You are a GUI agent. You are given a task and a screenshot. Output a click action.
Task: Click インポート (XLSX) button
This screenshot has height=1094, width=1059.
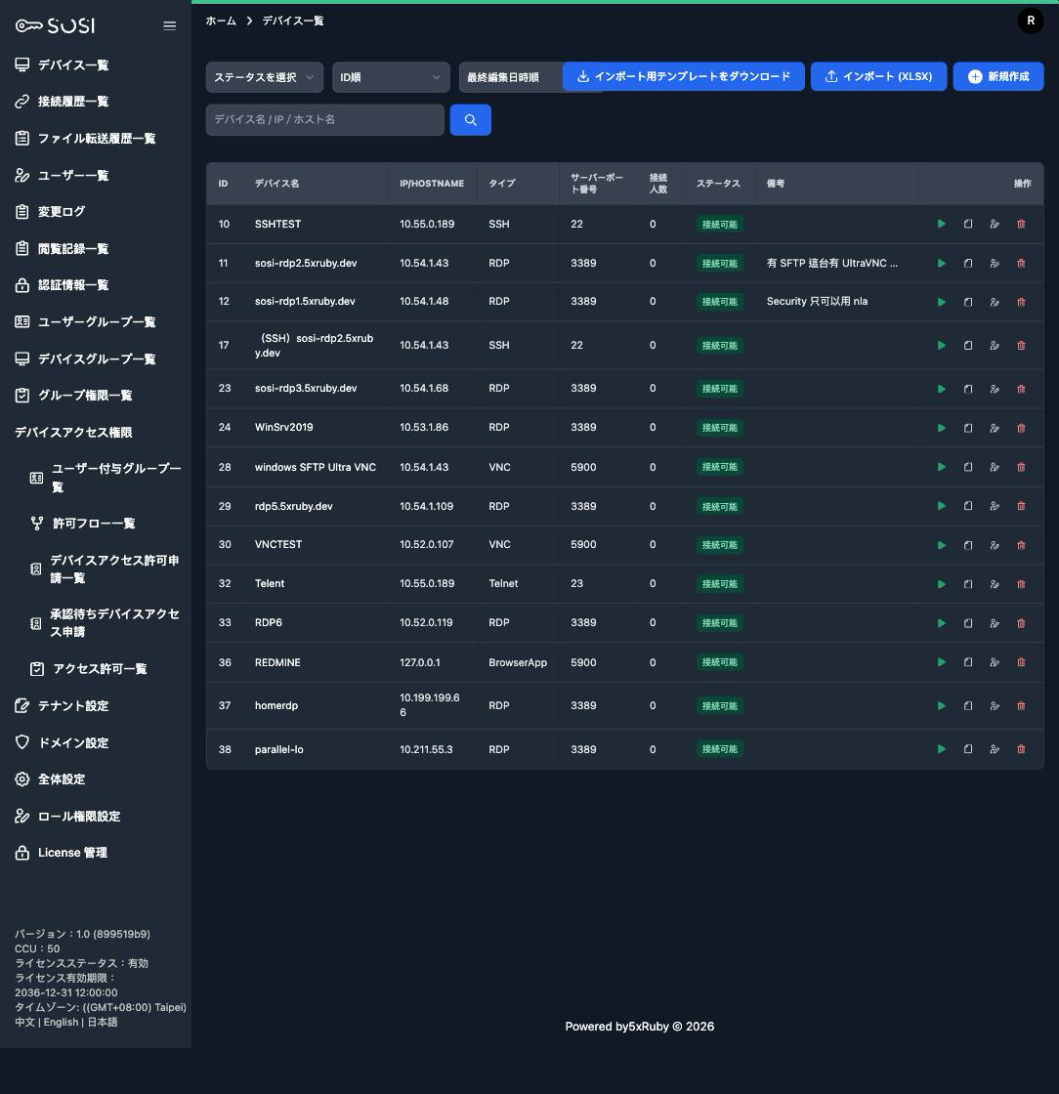point(878,77)
